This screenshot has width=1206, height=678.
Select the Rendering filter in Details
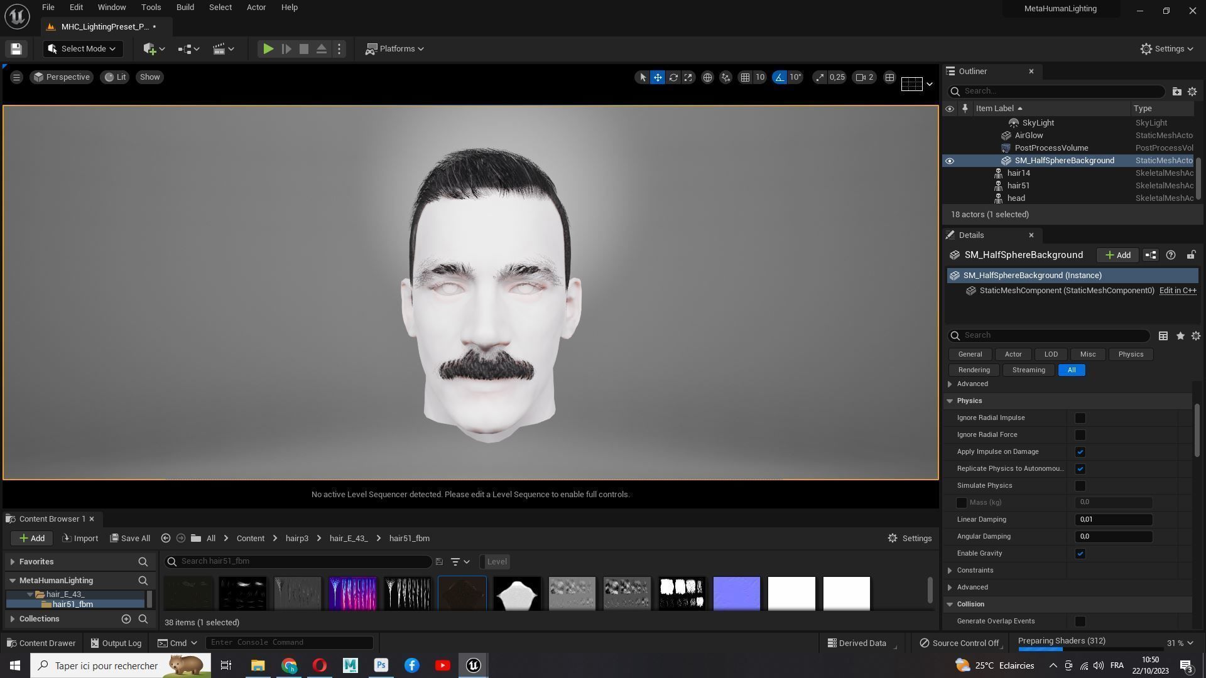pyautogui.click(x=974, y=370)
